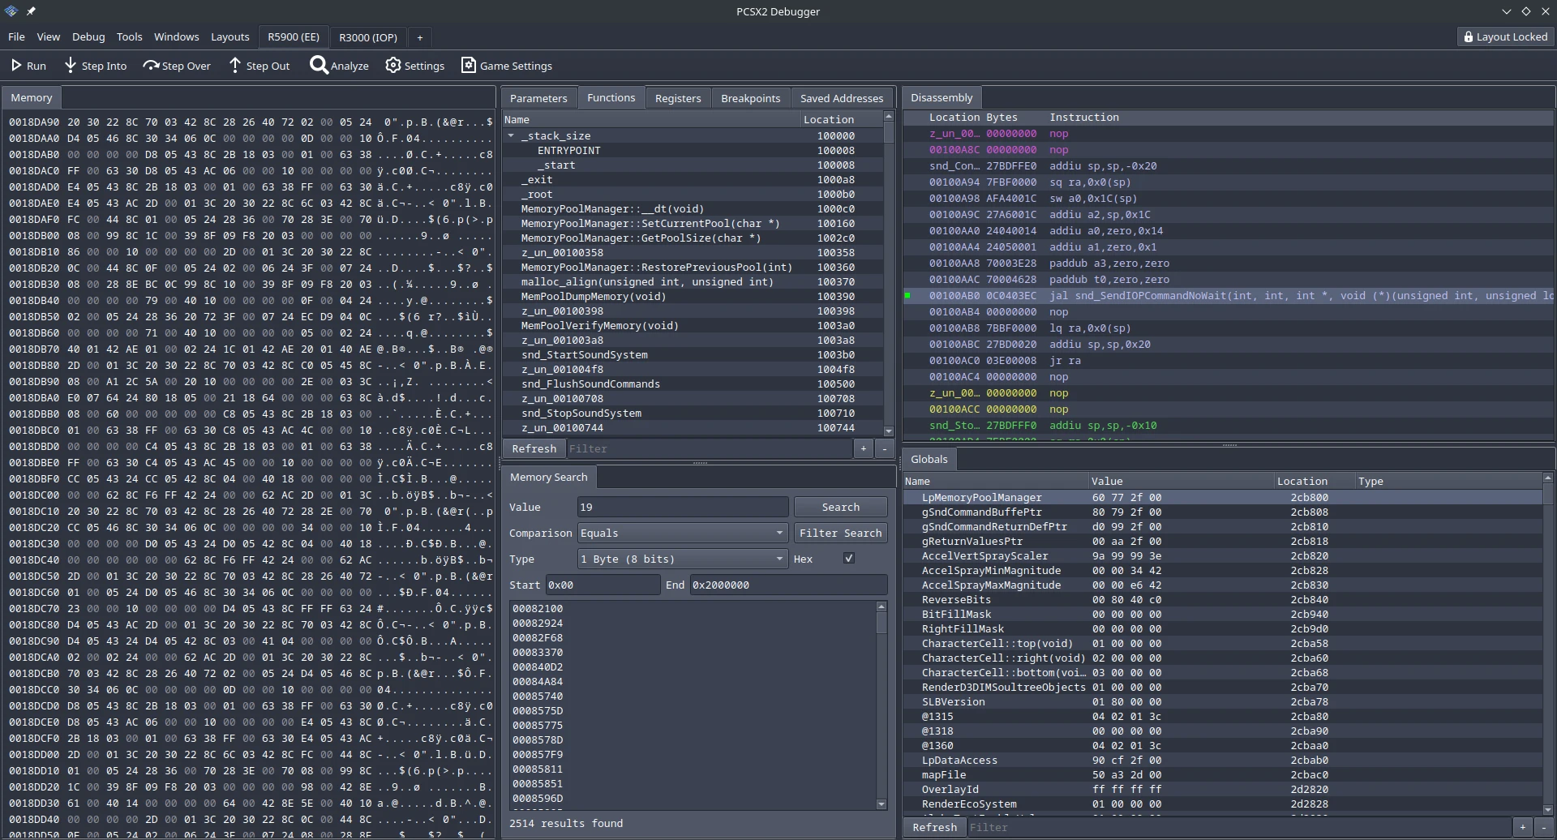Screen dimensions: 1557x840
Task: Open Game Settings toolbar icon
Action: tap(469, 66)
